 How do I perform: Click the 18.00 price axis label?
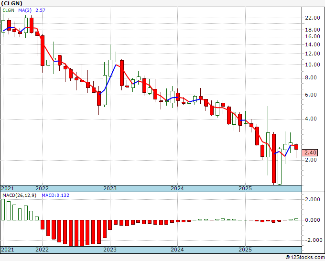click(313, 30)
